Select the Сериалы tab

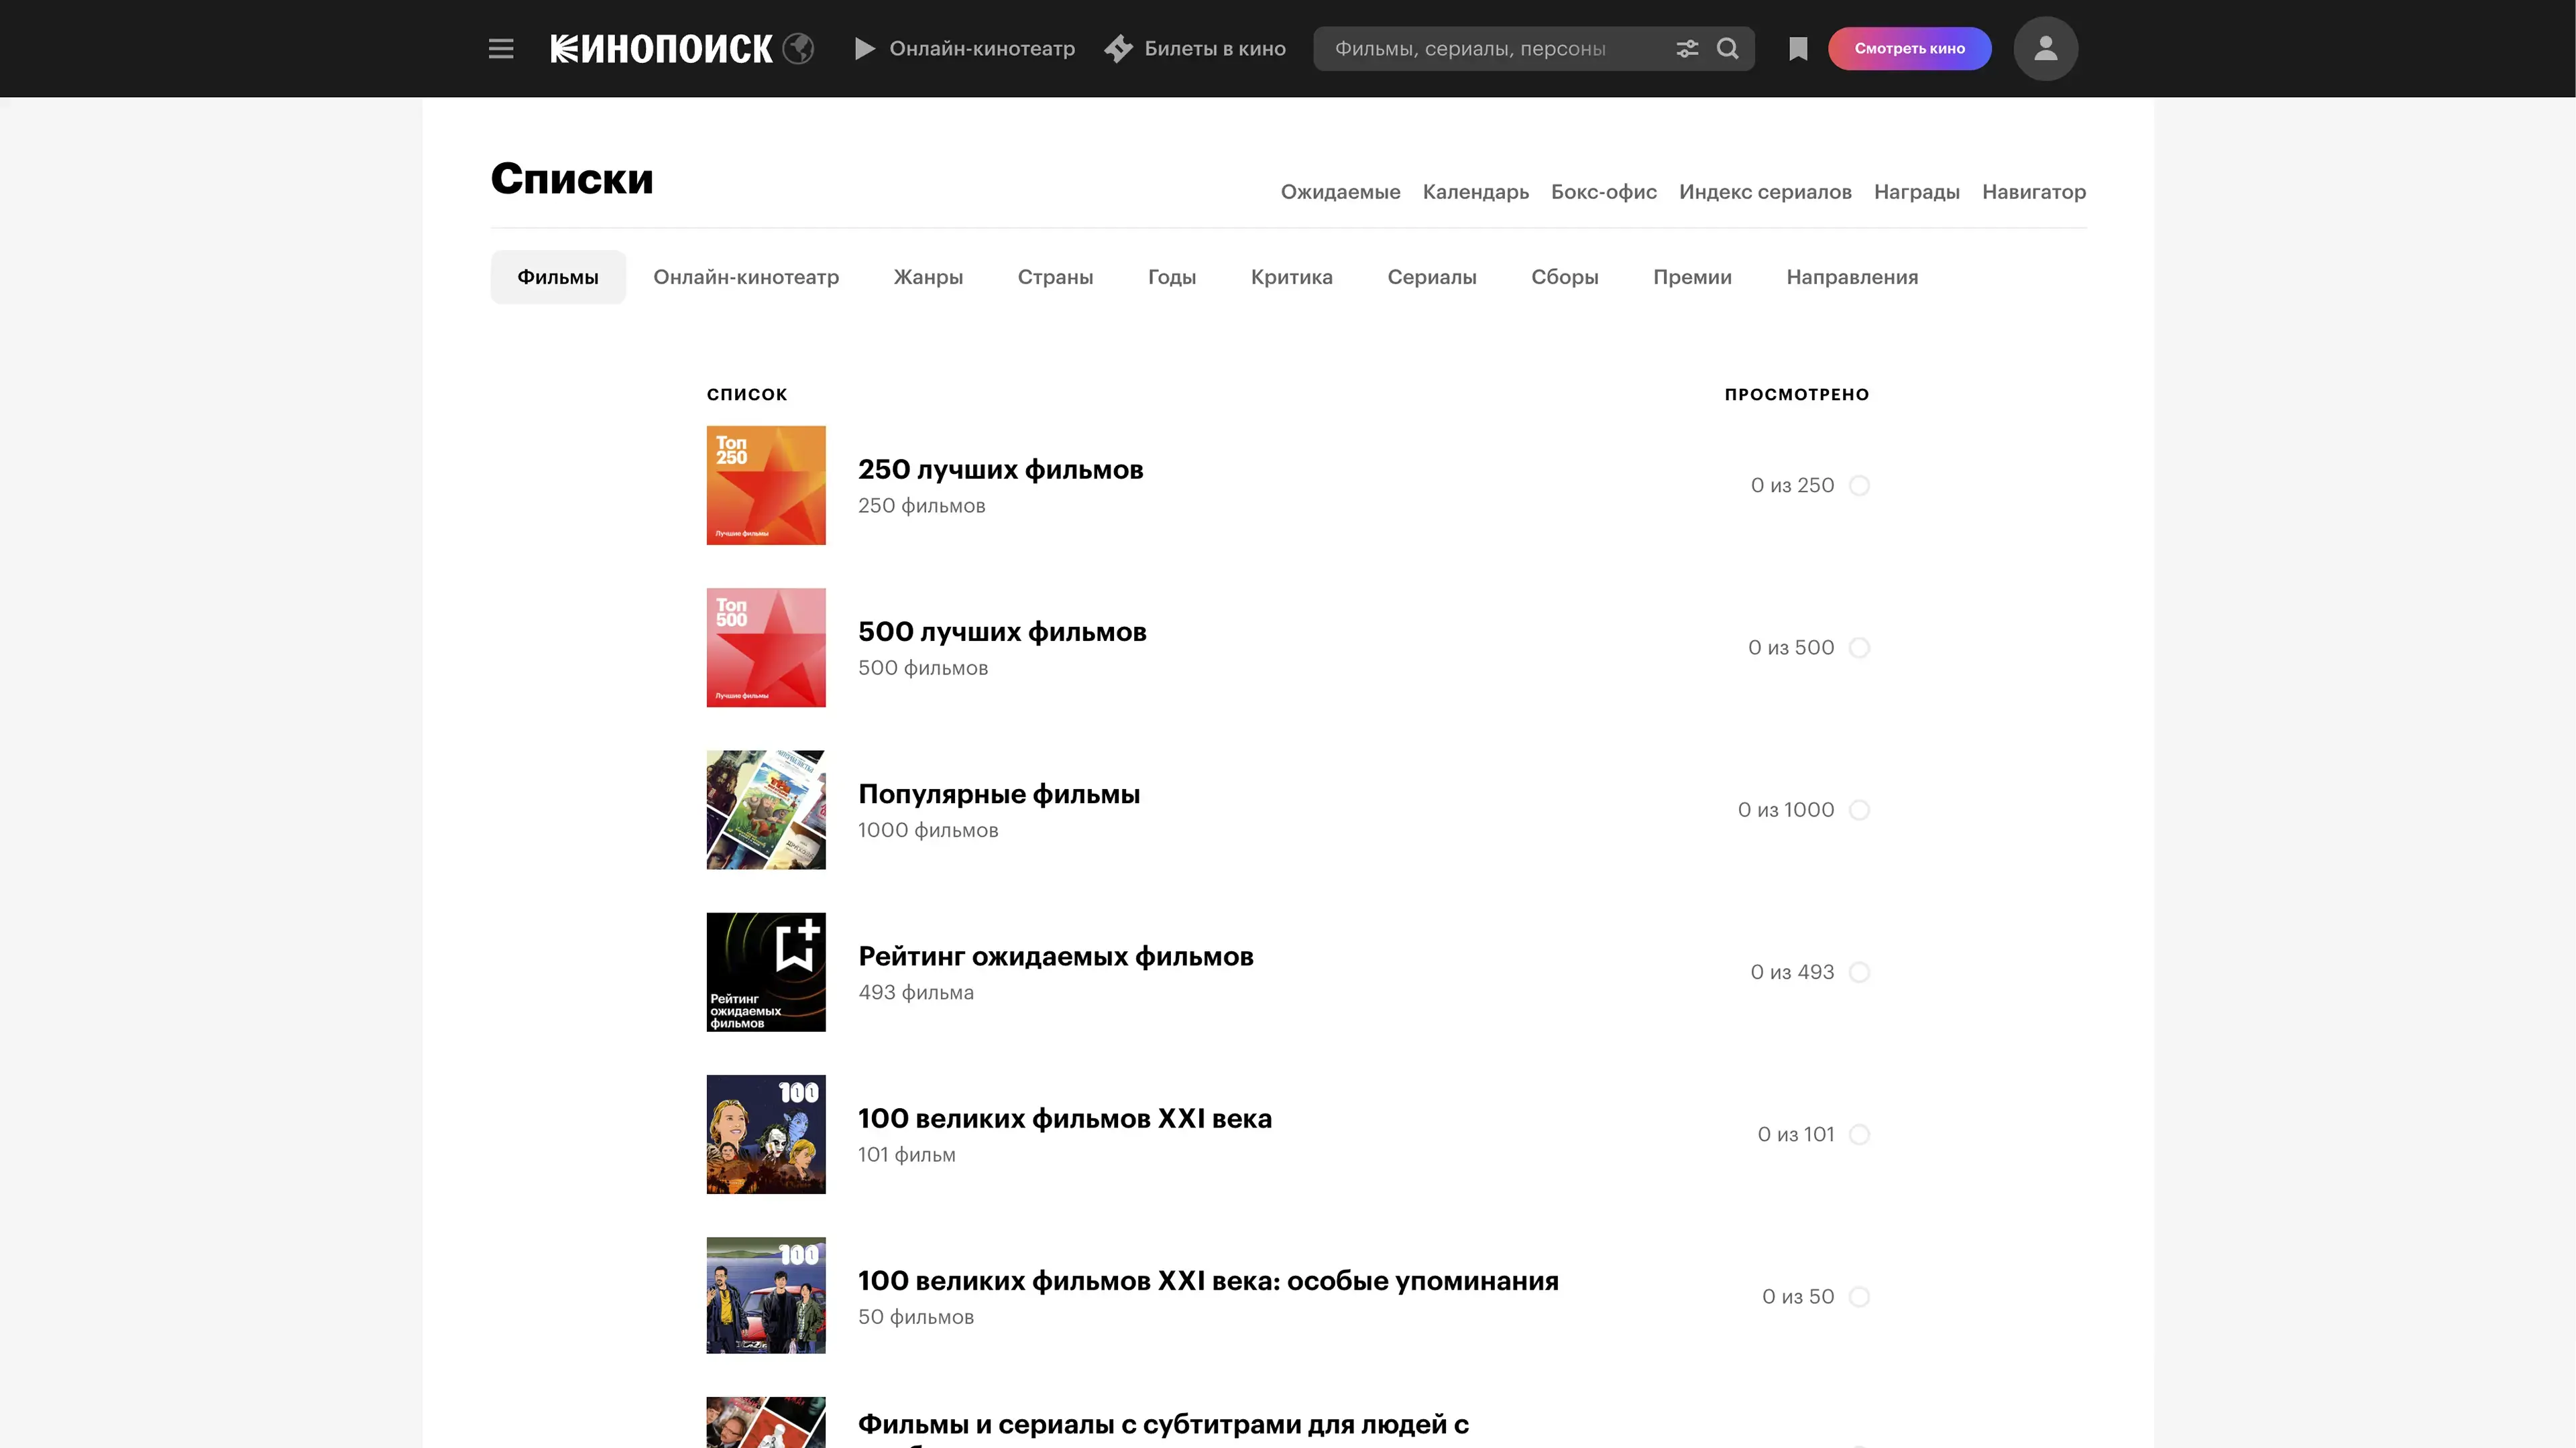1431,277
